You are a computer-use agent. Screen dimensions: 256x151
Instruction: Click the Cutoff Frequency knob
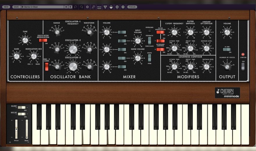pyautogui.click(x=174, y=32)
